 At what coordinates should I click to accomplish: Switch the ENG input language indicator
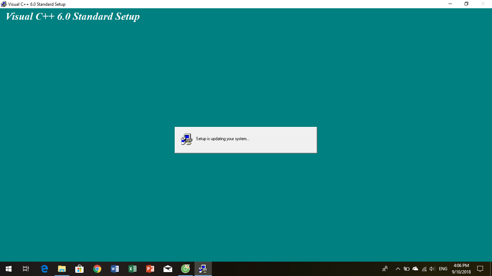(x=443, y=269)
